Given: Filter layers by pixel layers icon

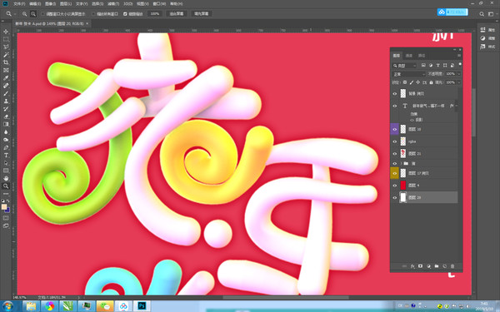Looking at the screenshot, I should [x=423, y=65].
